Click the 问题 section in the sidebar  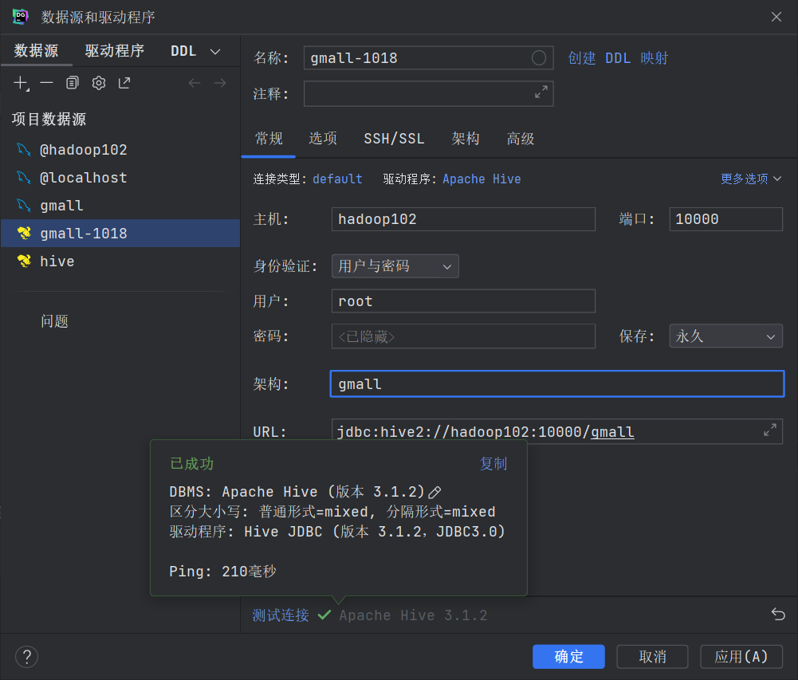(x=54, y=321)
